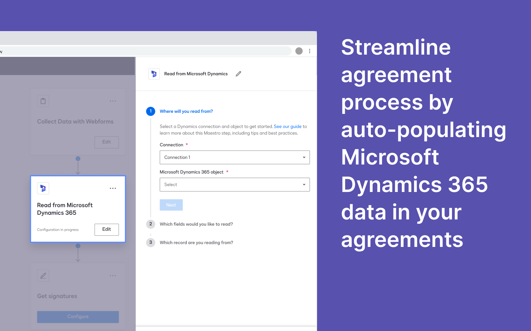The height and width of the screenshot is (331, 531).
Task: Click the pencil icon to rename Read from Microsoft Dynamics
Action: click(238, 73)
